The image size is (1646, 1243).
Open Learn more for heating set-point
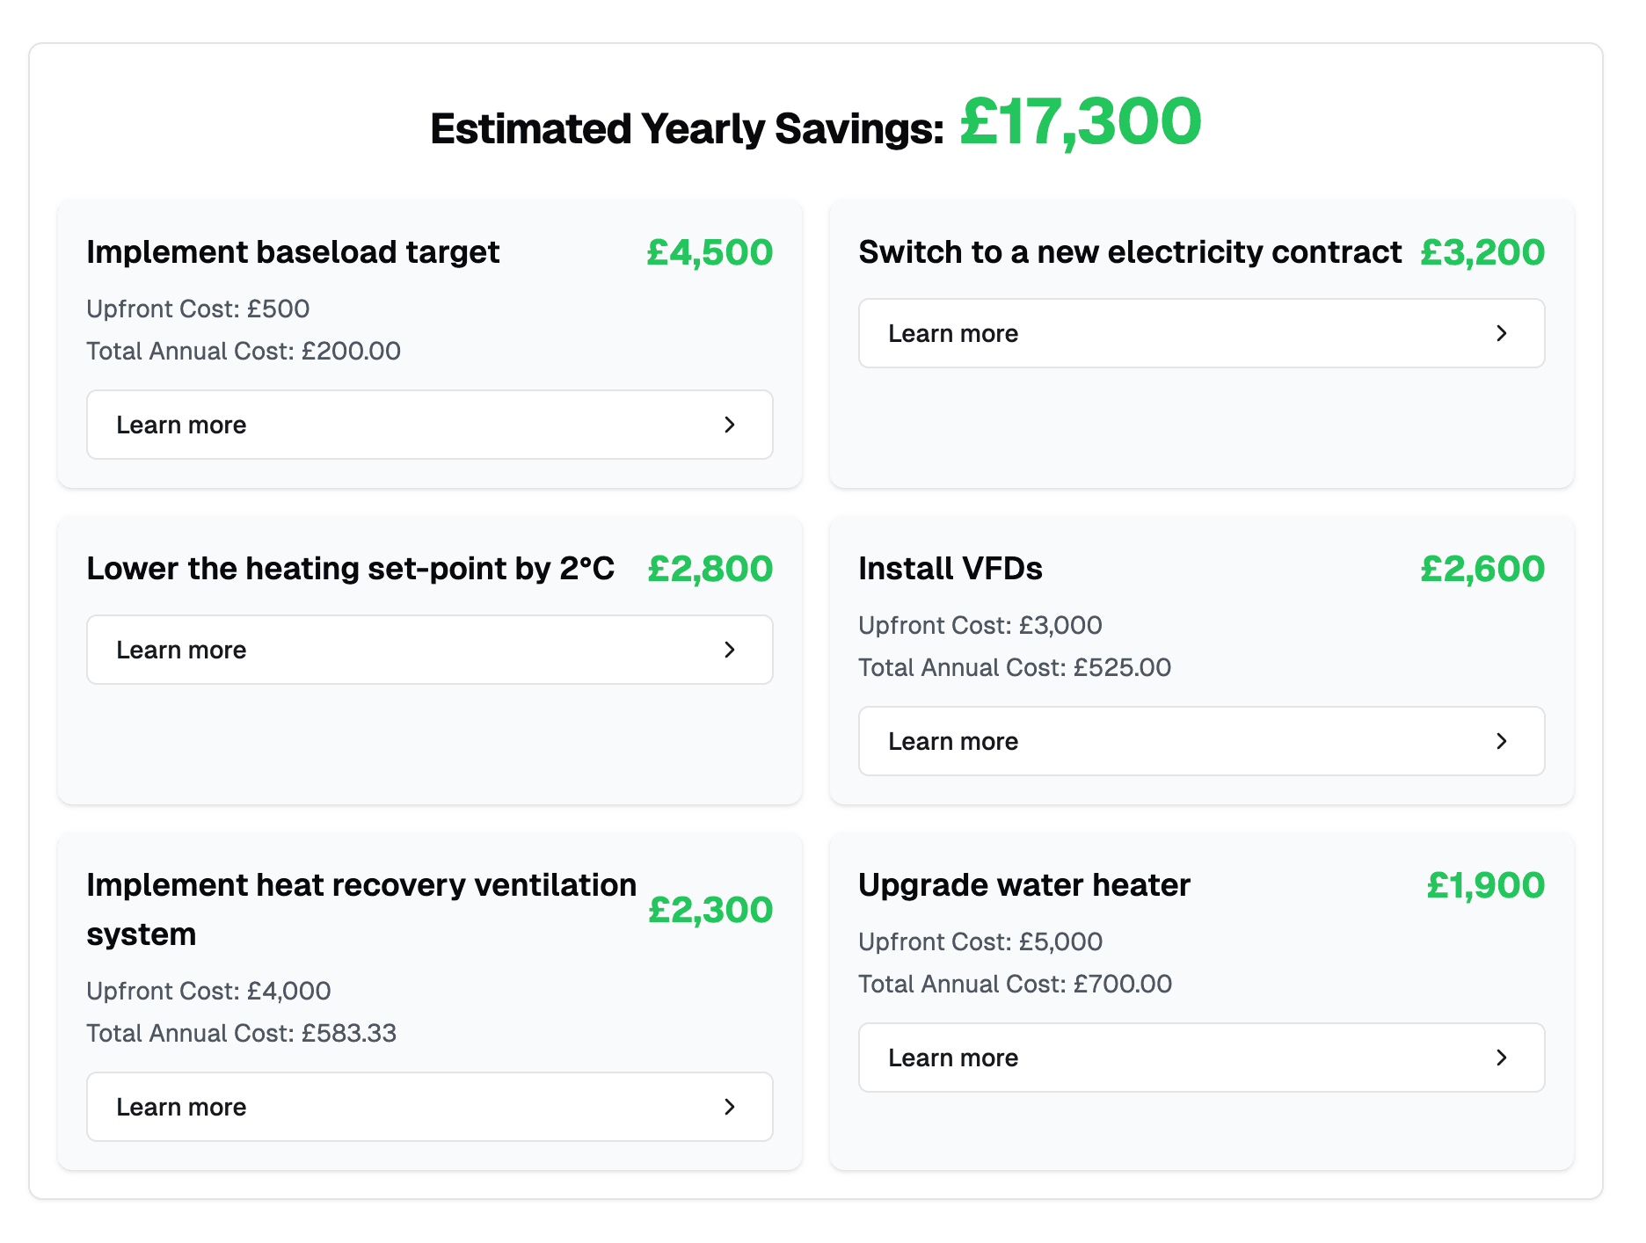(429, 650)
